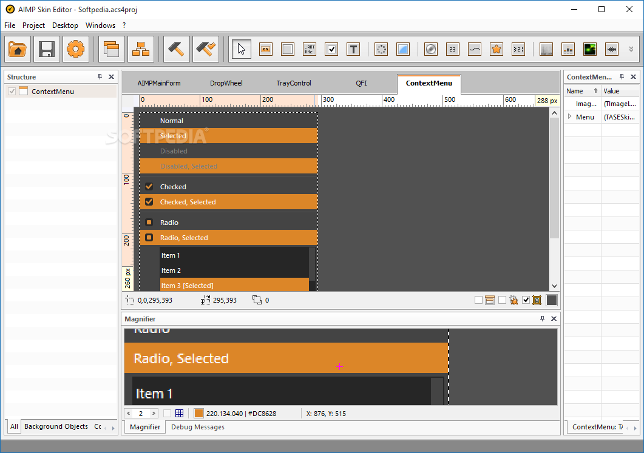
Task: Choose the star rating element tool
Action: (497, 50)
